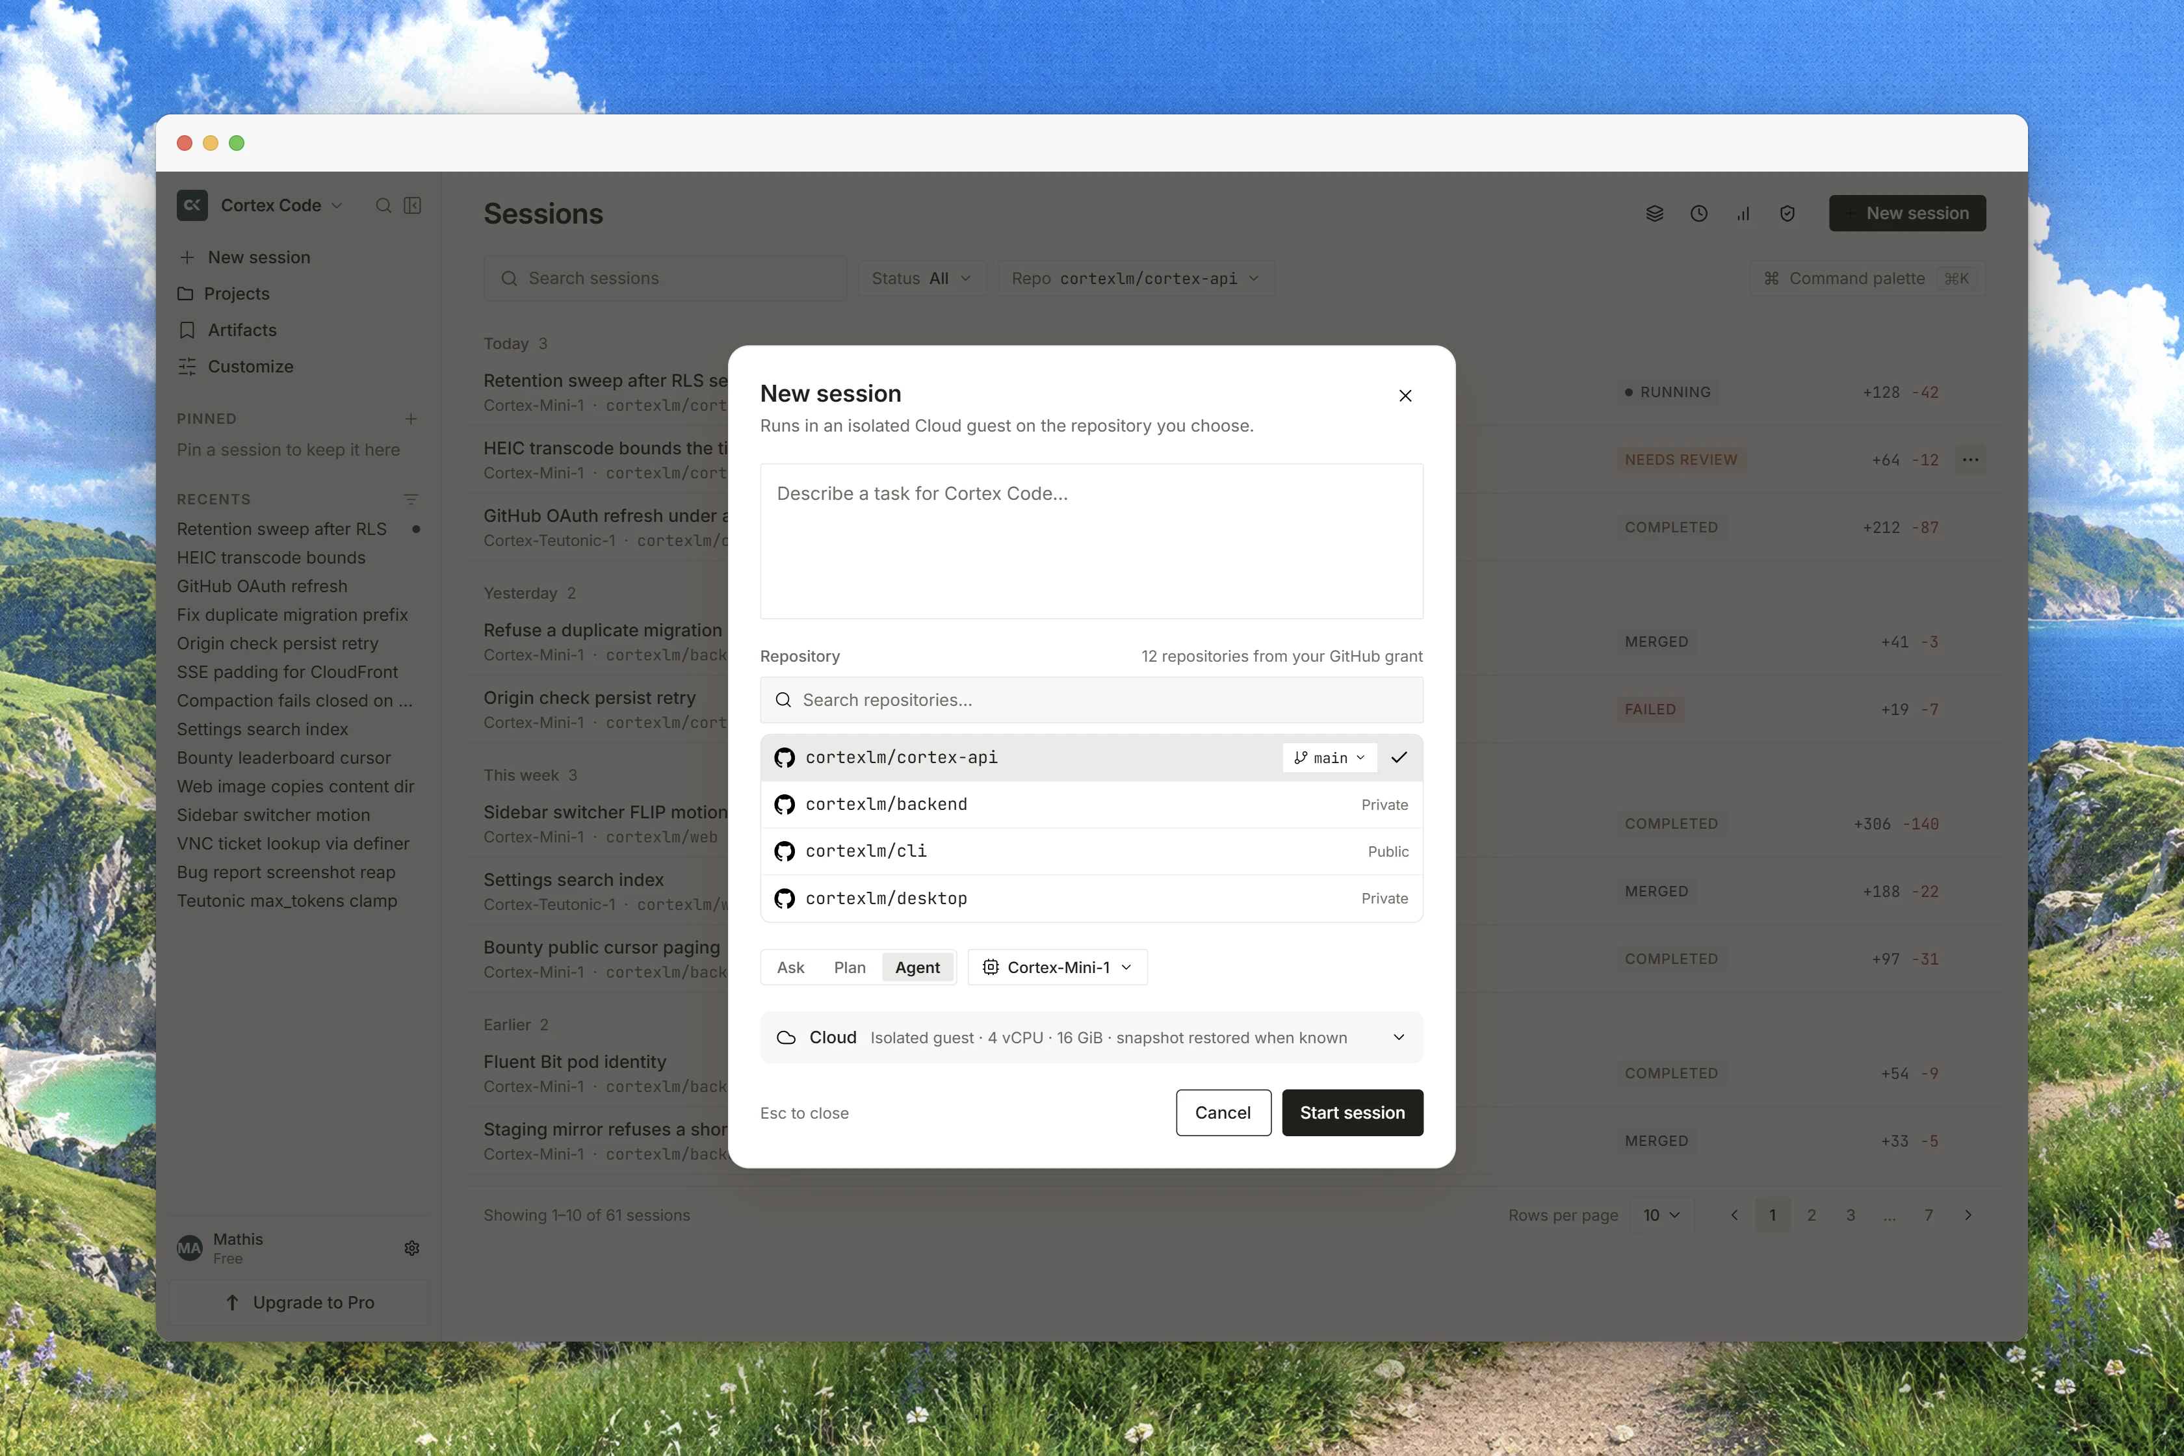The height and width of the screenshot is (1456, 2184).
Task: Click the cloud icon in the environment row
Action: coord(786,1038)
